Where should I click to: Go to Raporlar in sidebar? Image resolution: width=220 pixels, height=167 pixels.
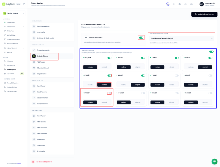10,52
